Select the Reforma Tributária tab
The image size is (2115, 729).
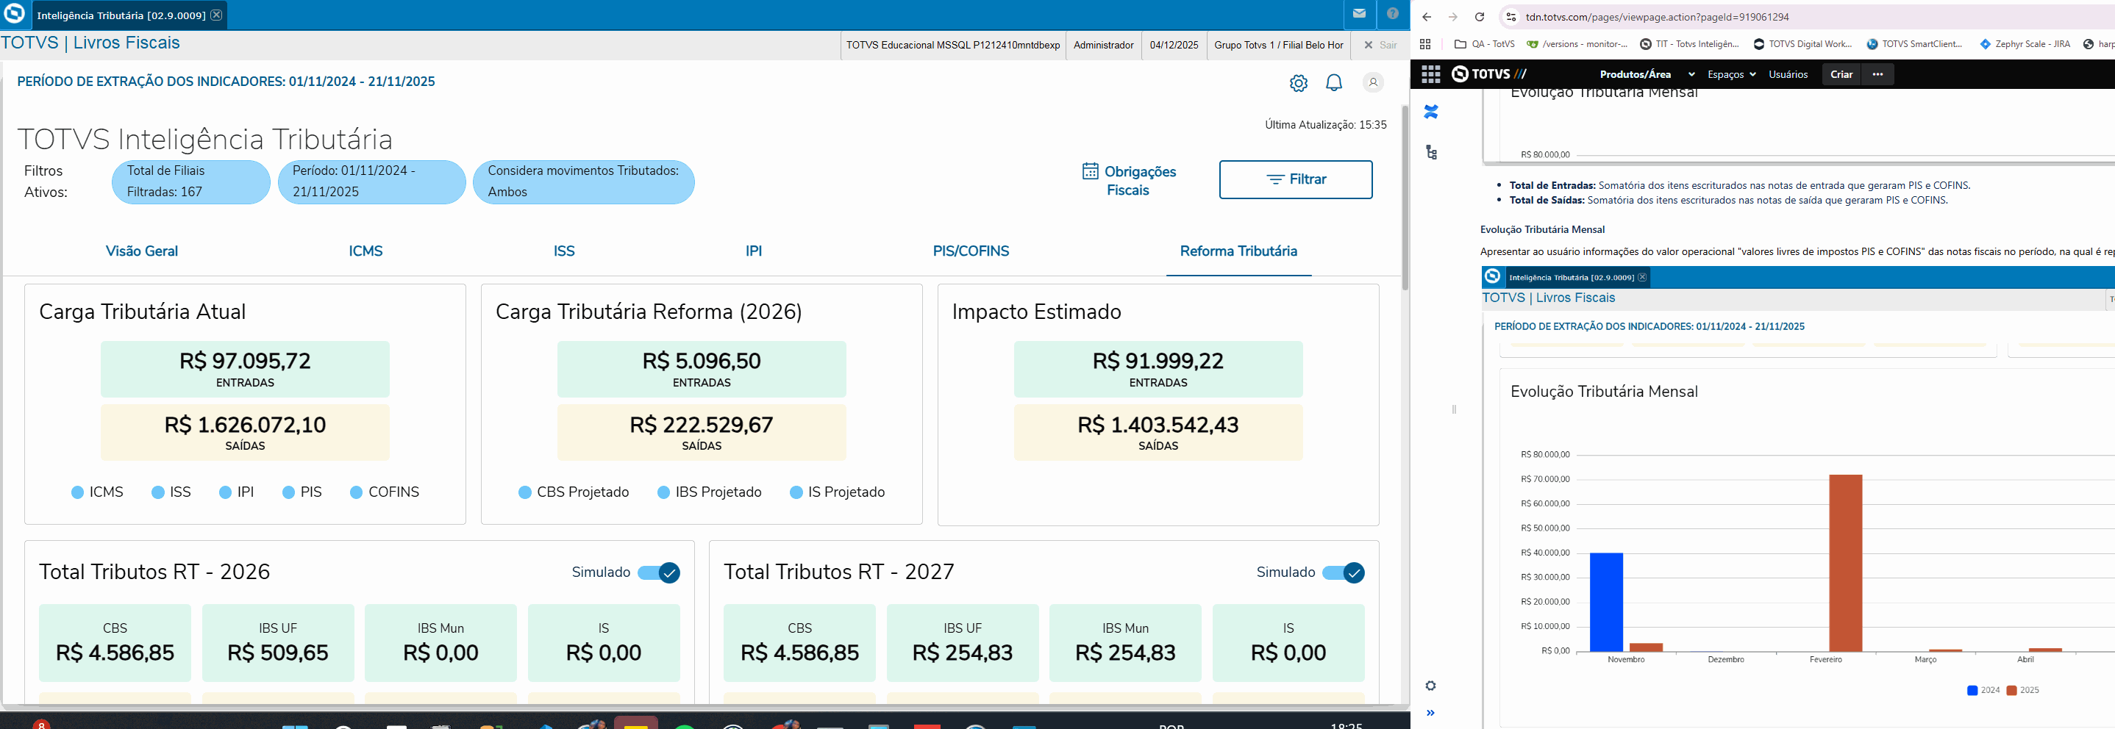1238,251
